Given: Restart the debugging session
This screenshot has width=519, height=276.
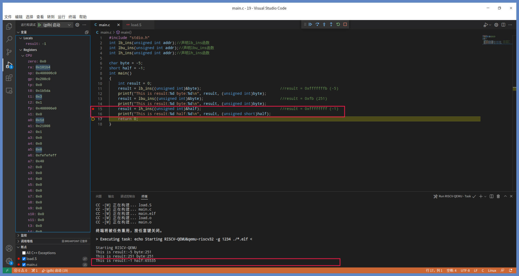Looking at the screenshot, I should point(338,24).
